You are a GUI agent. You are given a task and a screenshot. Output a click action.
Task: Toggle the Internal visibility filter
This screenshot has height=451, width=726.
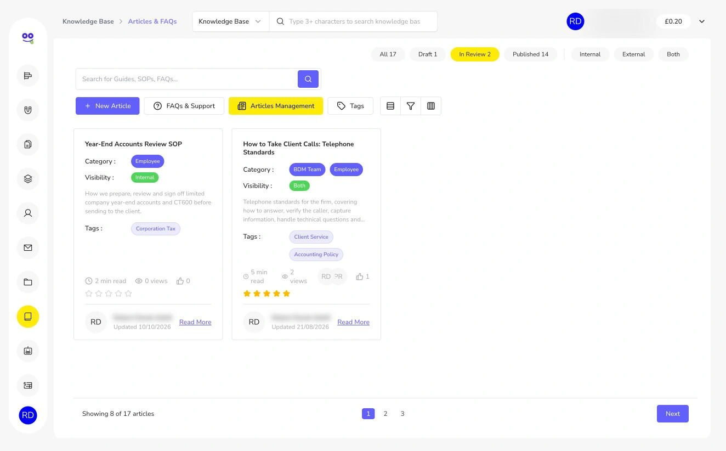(x=590, y=54)
